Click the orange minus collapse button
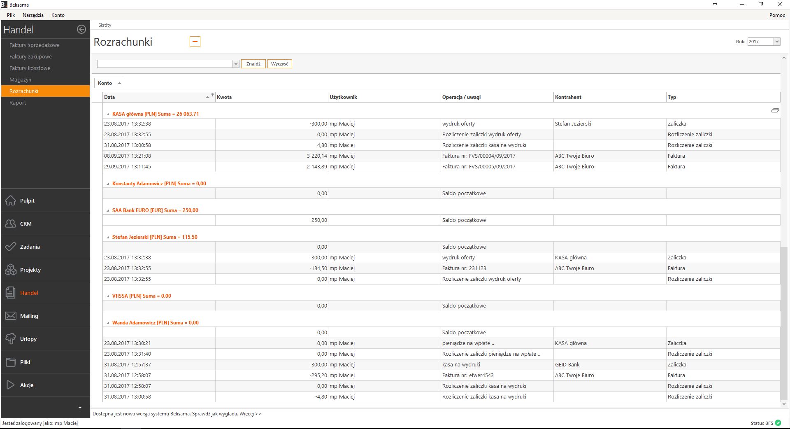Image resolution: width=790 pixels, height=429 pixels. click(195, 42)
